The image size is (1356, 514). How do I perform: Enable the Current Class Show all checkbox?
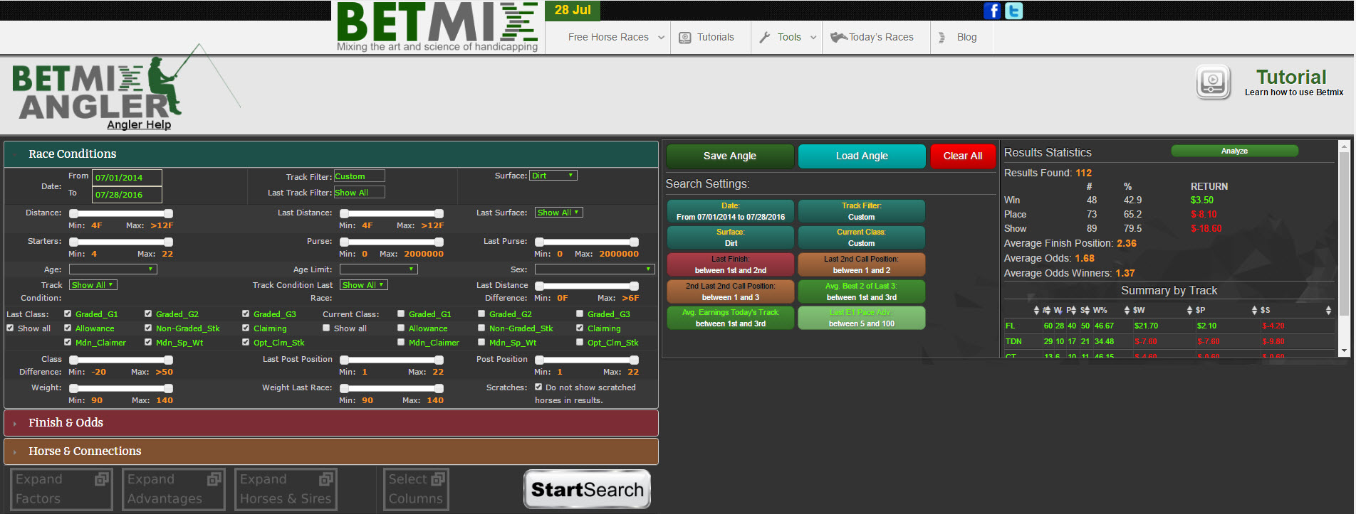click(326, 328)
